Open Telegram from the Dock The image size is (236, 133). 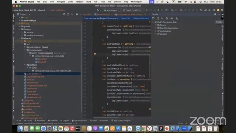[138, 129]
